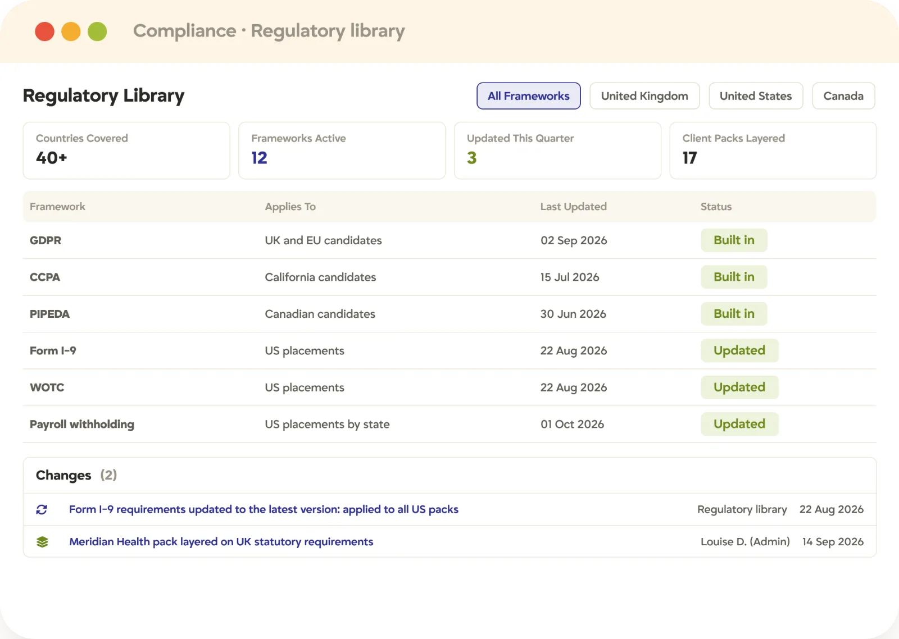Show only Canada frameworks
The height and width of the screenshot is (639, 899).
pos(843,96)
